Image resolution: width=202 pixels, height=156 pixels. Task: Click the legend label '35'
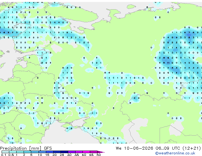pyautogui.click(x=76, y=155)
